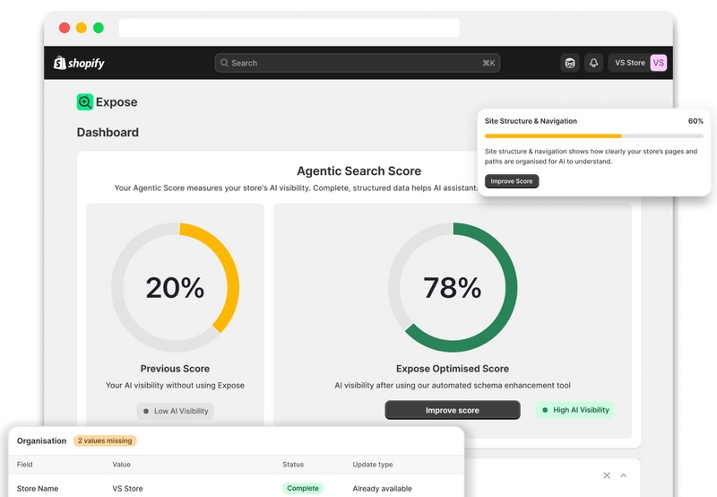Click the yellow minimize window button
This screenshot has width=717, height=497.
point(82,28)
